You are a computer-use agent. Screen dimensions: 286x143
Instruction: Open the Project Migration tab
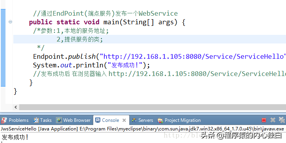click(x=179, y=120)
